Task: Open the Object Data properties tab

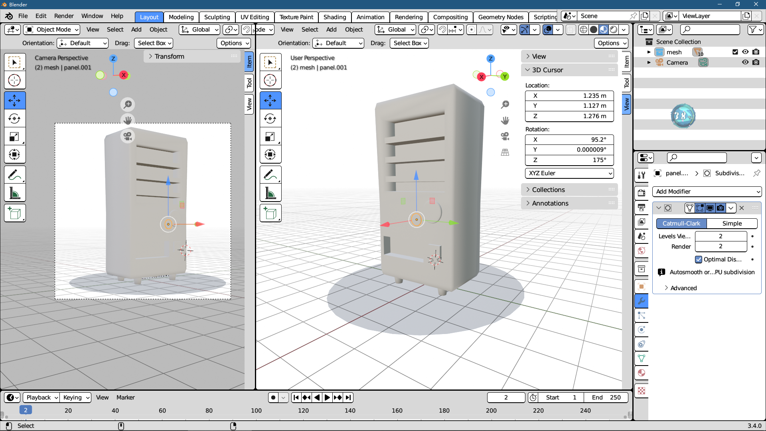Action: click(x=642, y=358)
